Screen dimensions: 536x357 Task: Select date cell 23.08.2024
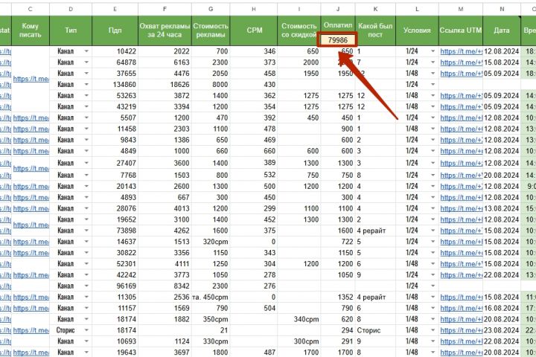[502, 330]
